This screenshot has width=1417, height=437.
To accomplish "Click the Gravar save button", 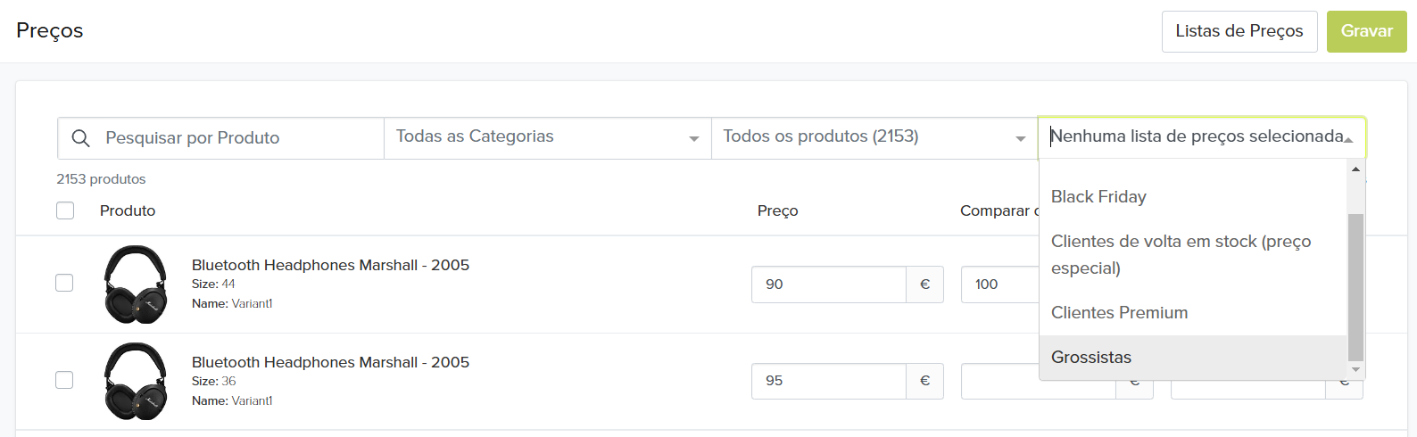I will 1366,31.
